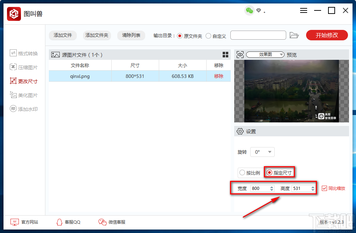The height and width of the screenshot is (233, 356).
Task: Click the settings gear icon
Action: point(240,131)
